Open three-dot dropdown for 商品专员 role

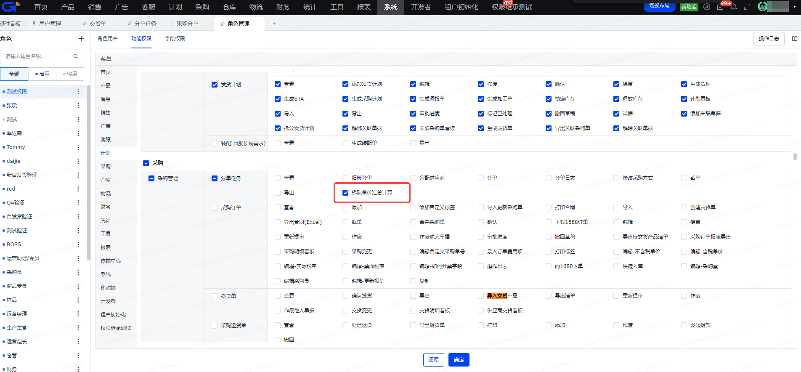point(78,286)
